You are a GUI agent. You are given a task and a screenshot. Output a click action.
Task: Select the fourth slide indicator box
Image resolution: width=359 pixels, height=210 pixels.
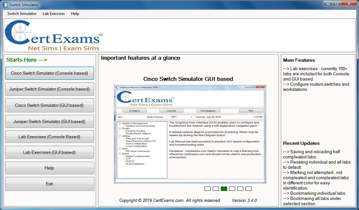[x=232, y=189]
